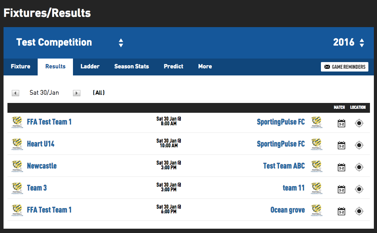Open the Ocean grove team link
Viewport: 377px width, 233px height.
point(288,210)
